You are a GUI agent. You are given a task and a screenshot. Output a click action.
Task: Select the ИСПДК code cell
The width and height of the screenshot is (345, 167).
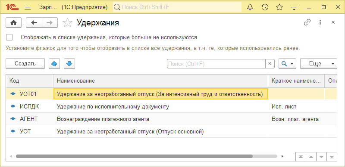[29, 107]
